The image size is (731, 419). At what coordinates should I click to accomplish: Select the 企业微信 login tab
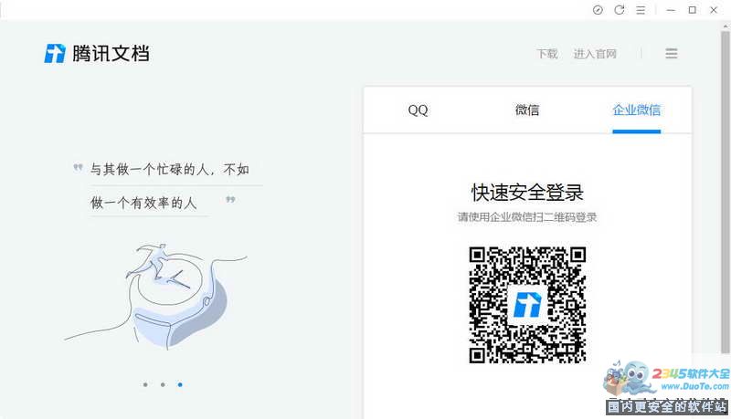point(636,110)
